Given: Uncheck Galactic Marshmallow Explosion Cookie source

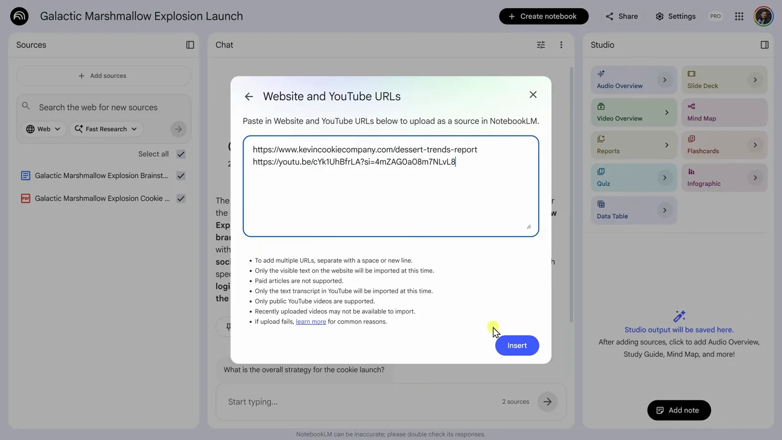Looking at the screenshot, I should click(181, 198).
